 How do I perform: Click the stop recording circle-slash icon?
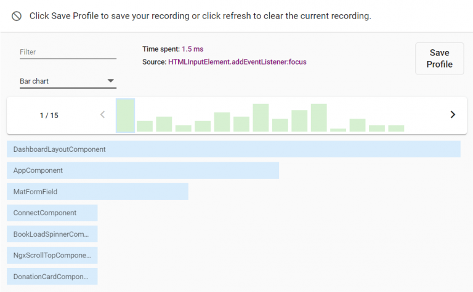[x=17, y=16]
